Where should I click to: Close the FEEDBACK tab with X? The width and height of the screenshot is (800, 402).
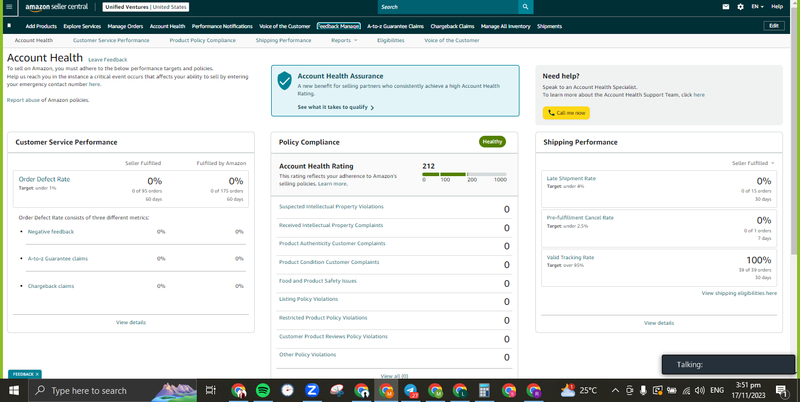click(37, 374)
